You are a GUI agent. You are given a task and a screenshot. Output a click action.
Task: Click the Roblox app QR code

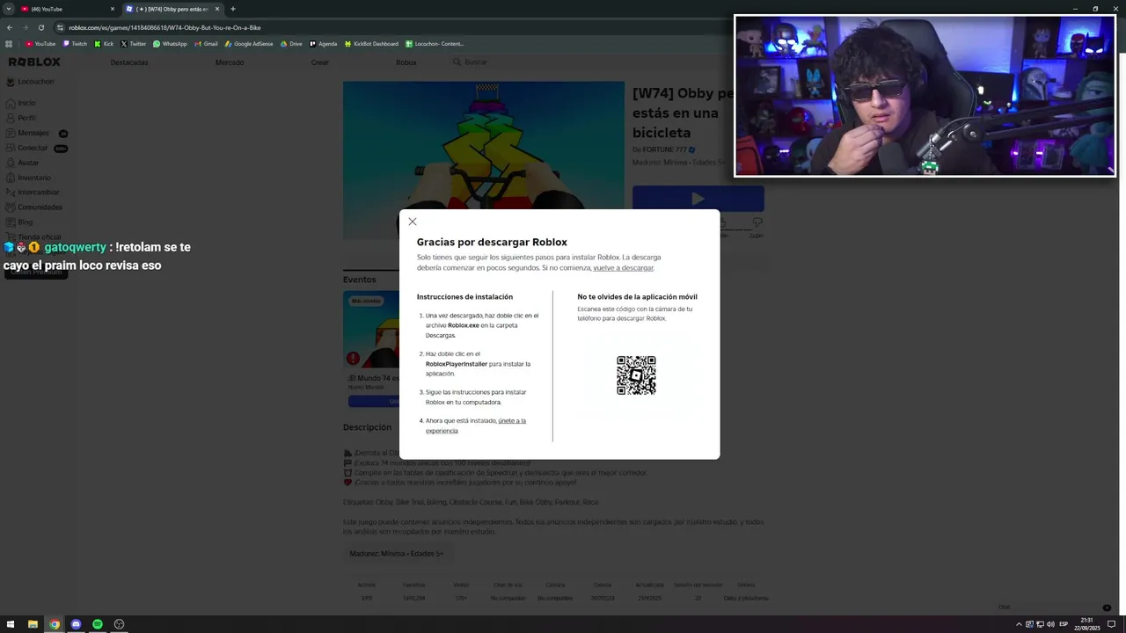[636, 375]
